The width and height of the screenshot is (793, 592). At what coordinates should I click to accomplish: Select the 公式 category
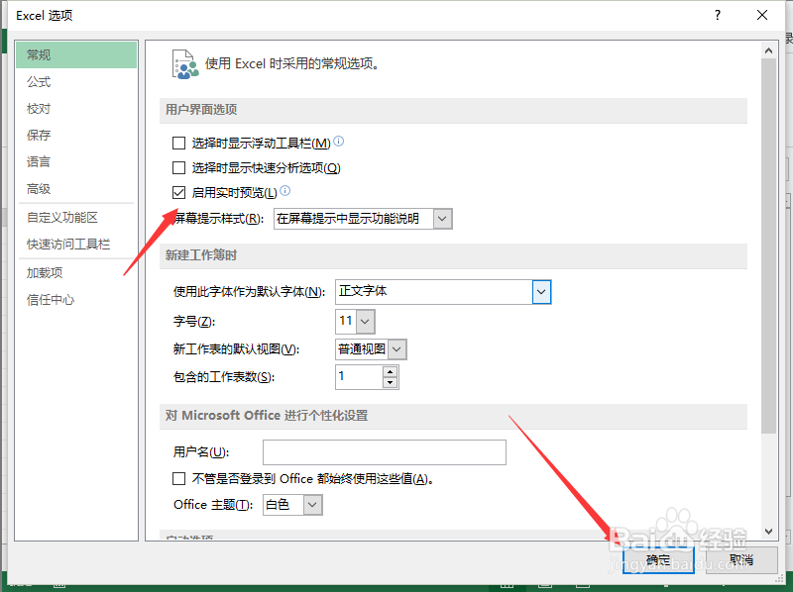76,81
